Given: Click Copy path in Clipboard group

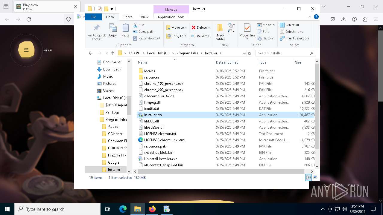Looking at the screenshot, I should point(144,32).
